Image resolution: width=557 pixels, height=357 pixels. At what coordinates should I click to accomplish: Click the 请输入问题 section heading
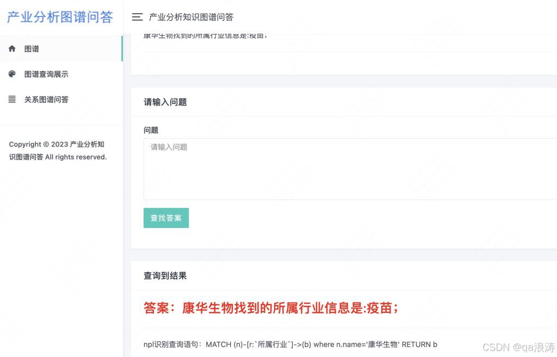coord(165,102)
